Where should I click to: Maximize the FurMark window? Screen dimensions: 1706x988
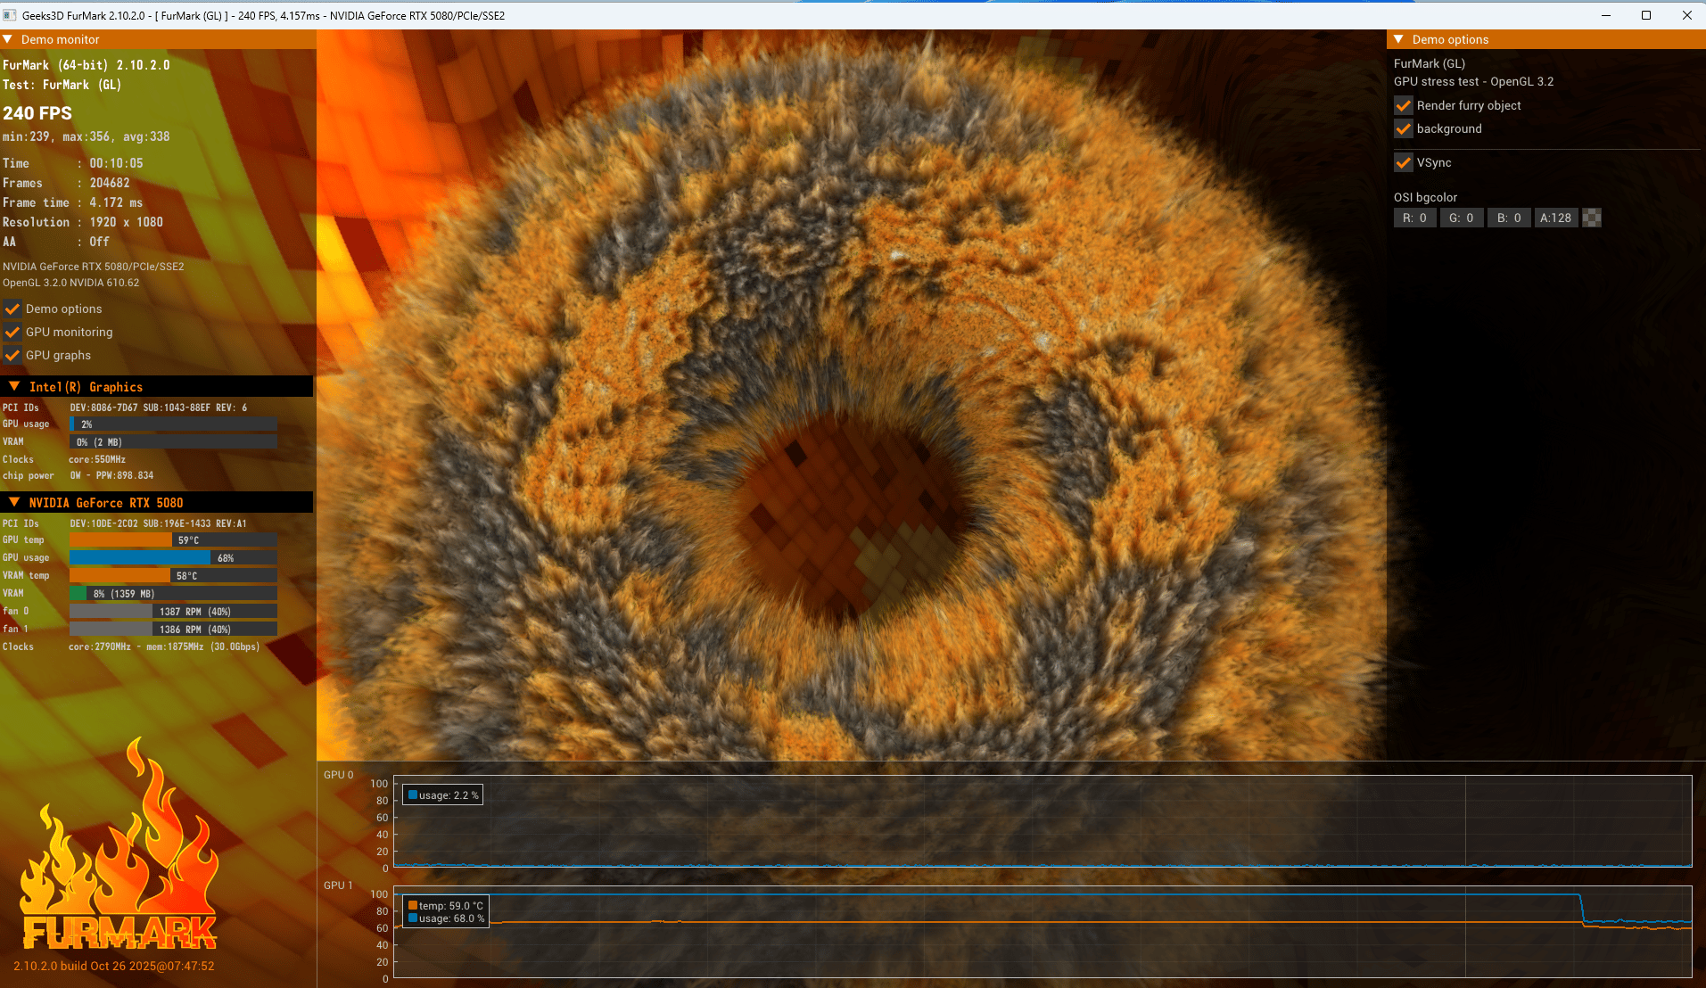coord(1646,15)
